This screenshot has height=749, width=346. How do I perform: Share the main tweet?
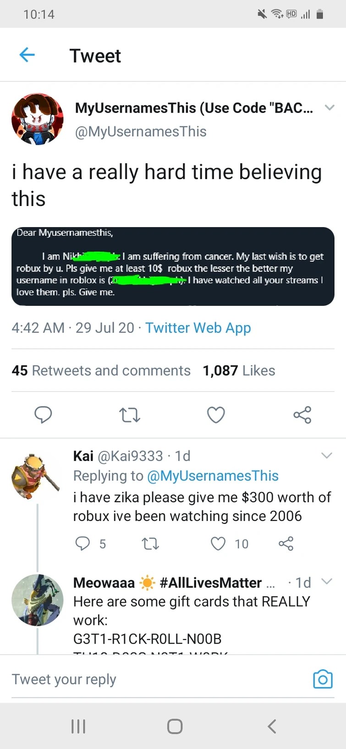tap(302, 415)
